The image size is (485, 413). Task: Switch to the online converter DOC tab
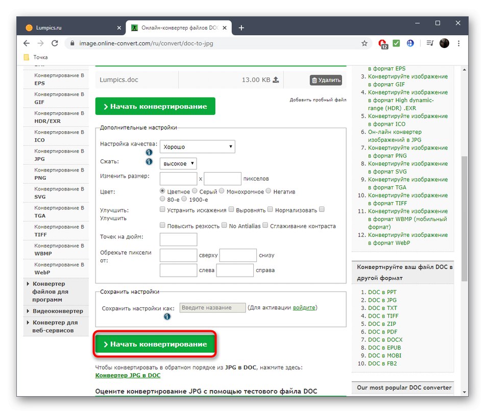[x=179, y=28]
